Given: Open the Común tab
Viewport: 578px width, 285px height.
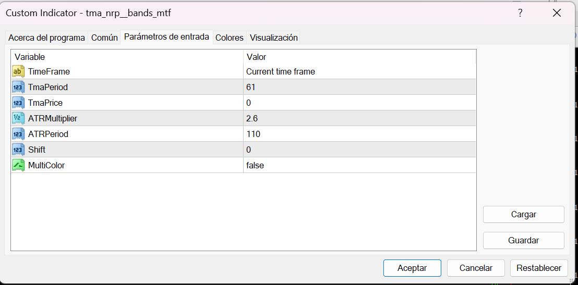Looking at the screenshot, I should (104, 38).
